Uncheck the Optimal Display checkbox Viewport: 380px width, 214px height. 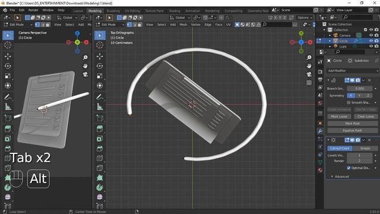coord(349,168)
